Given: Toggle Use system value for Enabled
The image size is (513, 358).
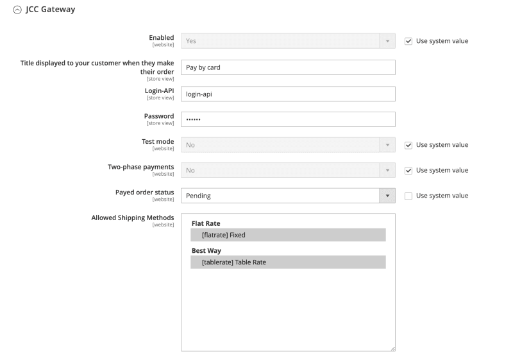Looking at the screenshot, I should [408, 41].
